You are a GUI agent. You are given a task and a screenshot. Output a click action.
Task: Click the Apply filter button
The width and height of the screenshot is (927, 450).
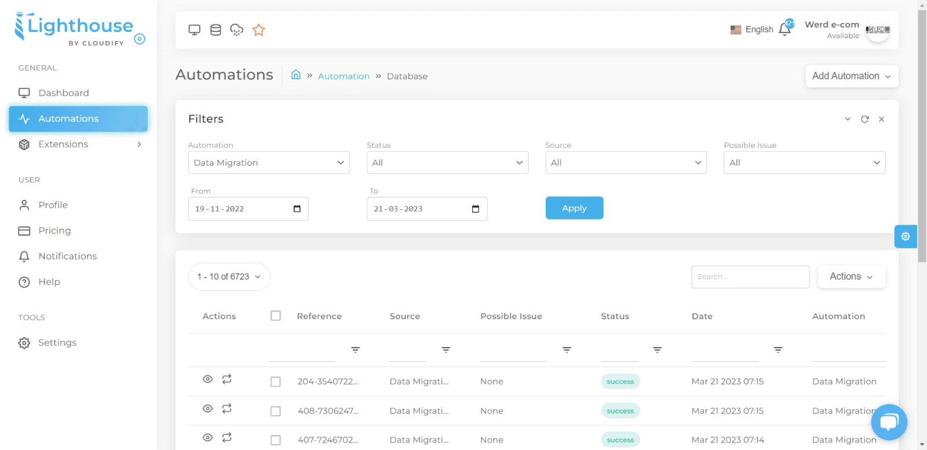click(x=574, y=208)
